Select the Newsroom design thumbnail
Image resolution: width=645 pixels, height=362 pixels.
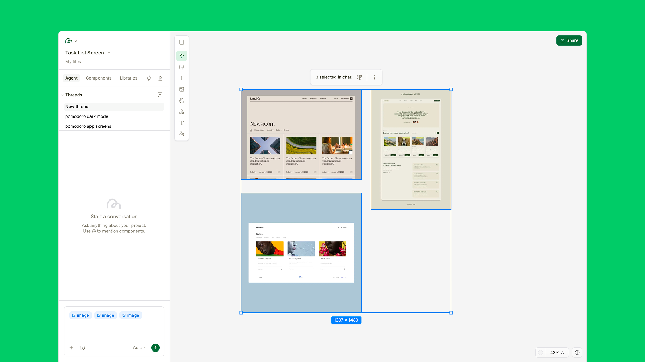coord(301,135)
